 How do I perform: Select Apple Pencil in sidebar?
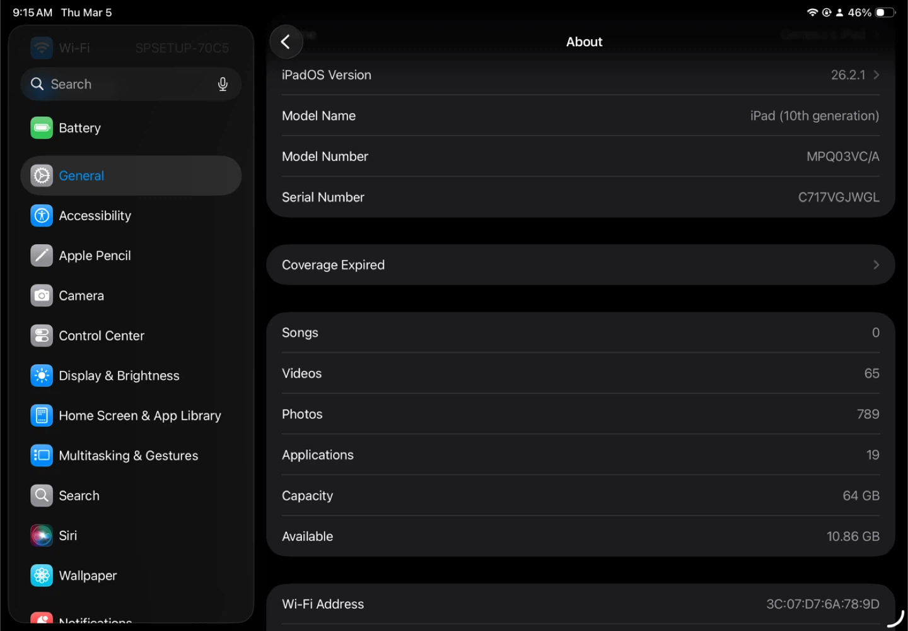(131, 256)
